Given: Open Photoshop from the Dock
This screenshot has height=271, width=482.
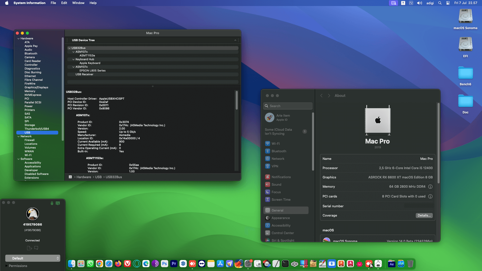Looking at the screenshot, I should pyautogui.click(x=164, y=264).
